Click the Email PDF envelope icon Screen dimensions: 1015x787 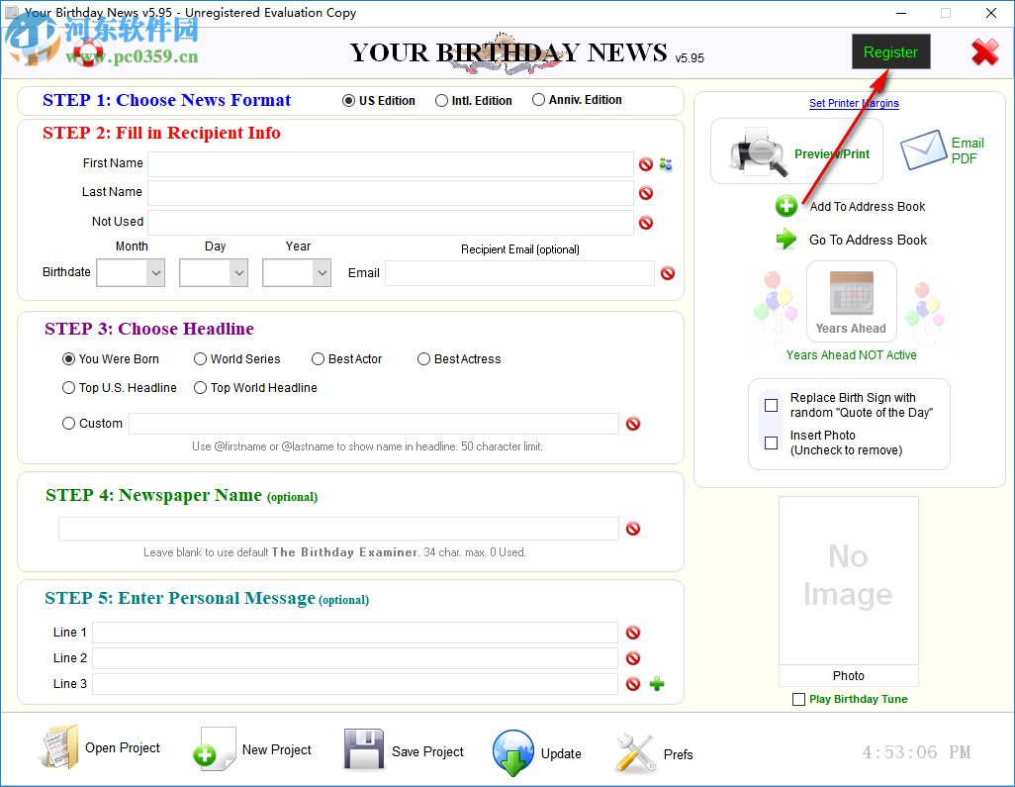point(924,148)
